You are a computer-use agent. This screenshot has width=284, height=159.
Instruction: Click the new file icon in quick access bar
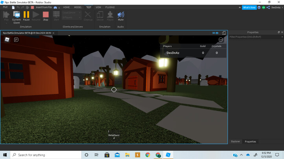tap(13, 7)
